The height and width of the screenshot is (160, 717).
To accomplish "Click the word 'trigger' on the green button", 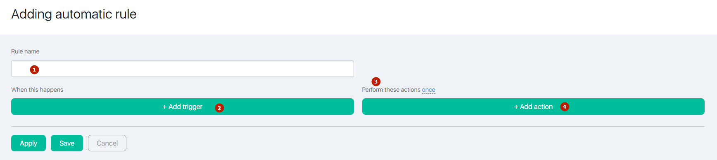I will click(192, 107).
